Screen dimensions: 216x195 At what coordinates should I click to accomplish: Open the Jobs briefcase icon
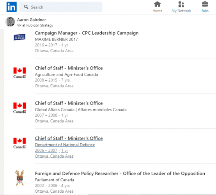[x=205, y=4]
